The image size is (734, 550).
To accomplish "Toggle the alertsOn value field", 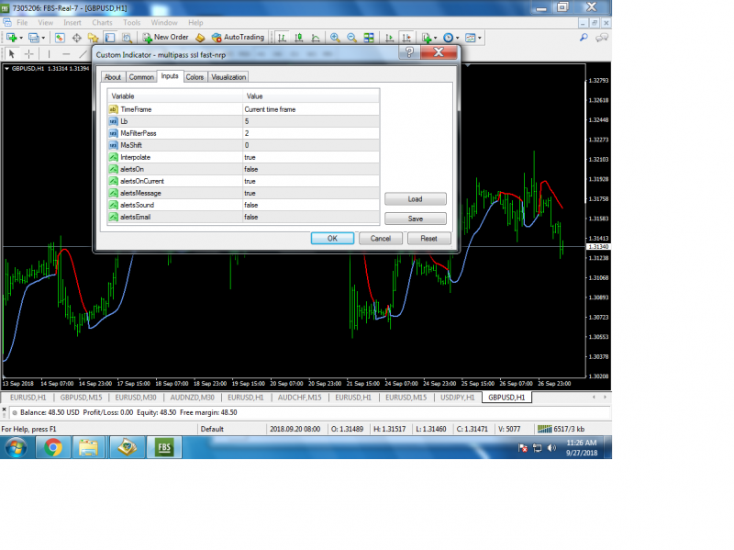I will pyautogui.click(x=311, y=169).
